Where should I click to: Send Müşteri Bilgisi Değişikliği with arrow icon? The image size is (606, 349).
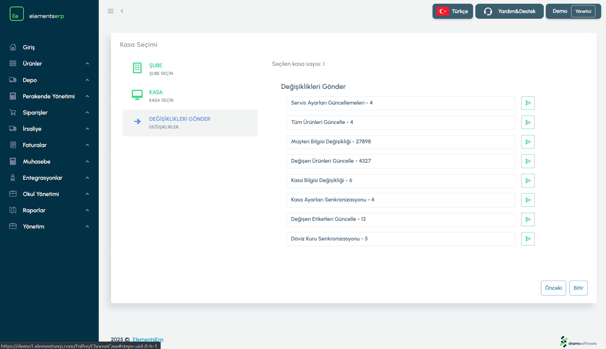tap(528, 142)
